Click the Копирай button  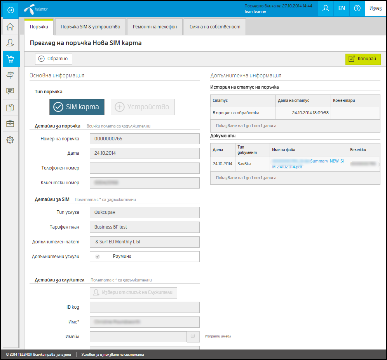[x=363, y=59]
